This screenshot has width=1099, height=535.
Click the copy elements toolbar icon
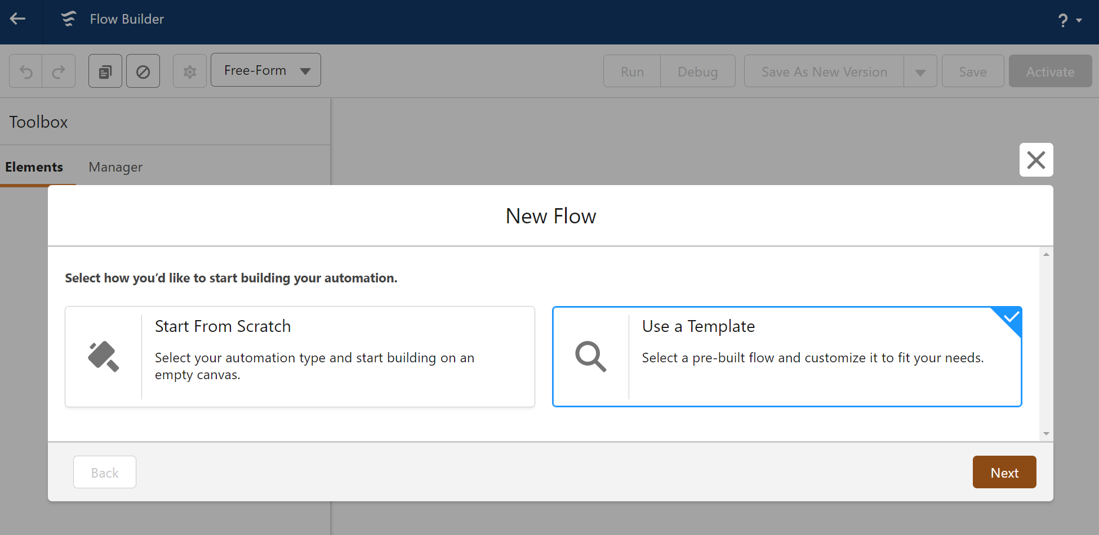pos(105,71)
